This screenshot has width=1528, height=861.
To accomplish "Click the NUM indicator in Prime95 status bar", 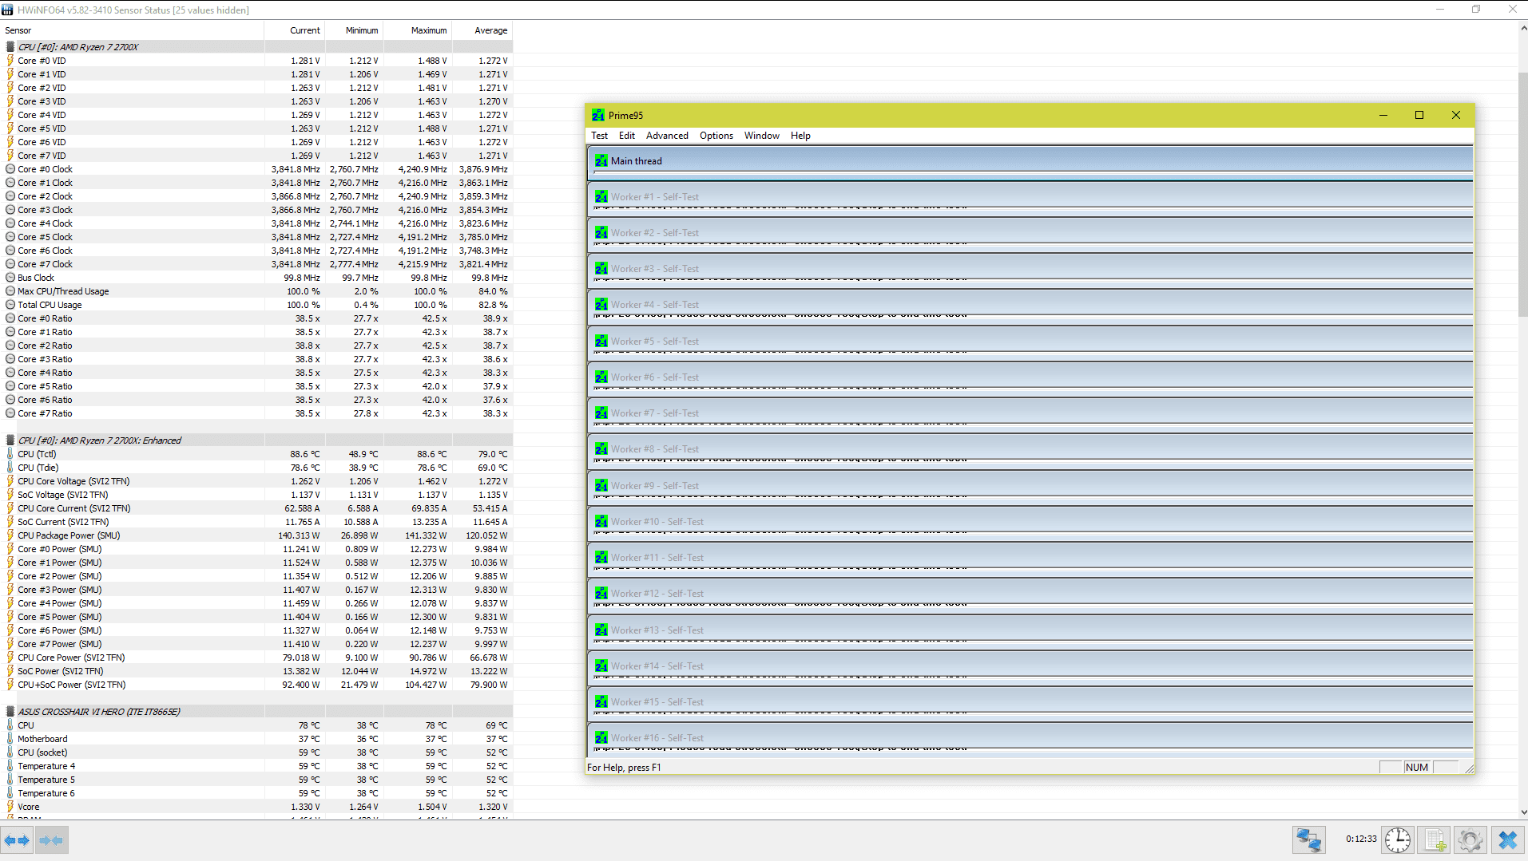I will [1417, 768].
